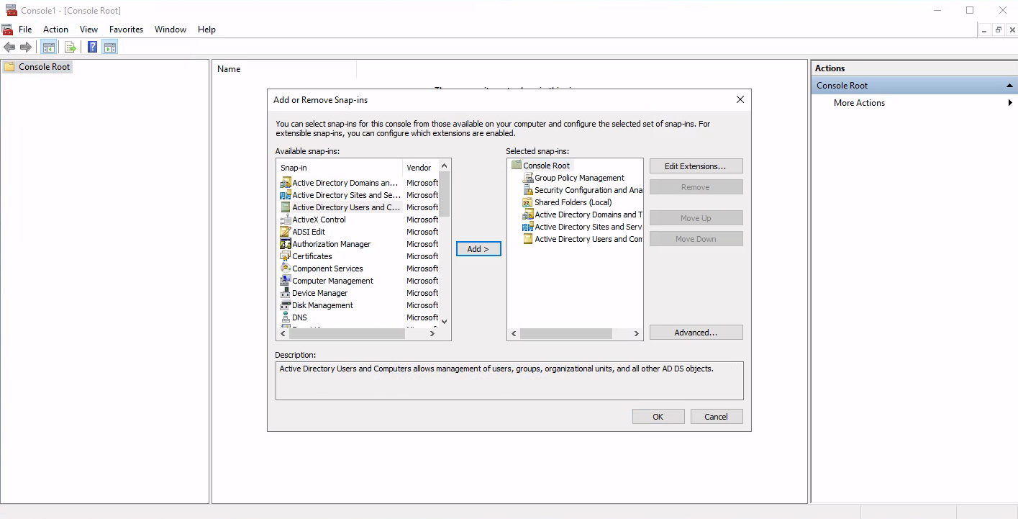Minimize the inner console child window
1018x519 pixels.
(986, 30)
